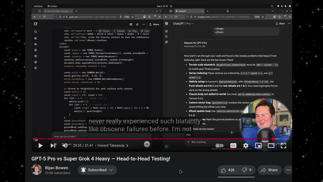Reload the ChatGPT browser page
The height and width of the screenshot is (182, 323).
tap(176, 17)
